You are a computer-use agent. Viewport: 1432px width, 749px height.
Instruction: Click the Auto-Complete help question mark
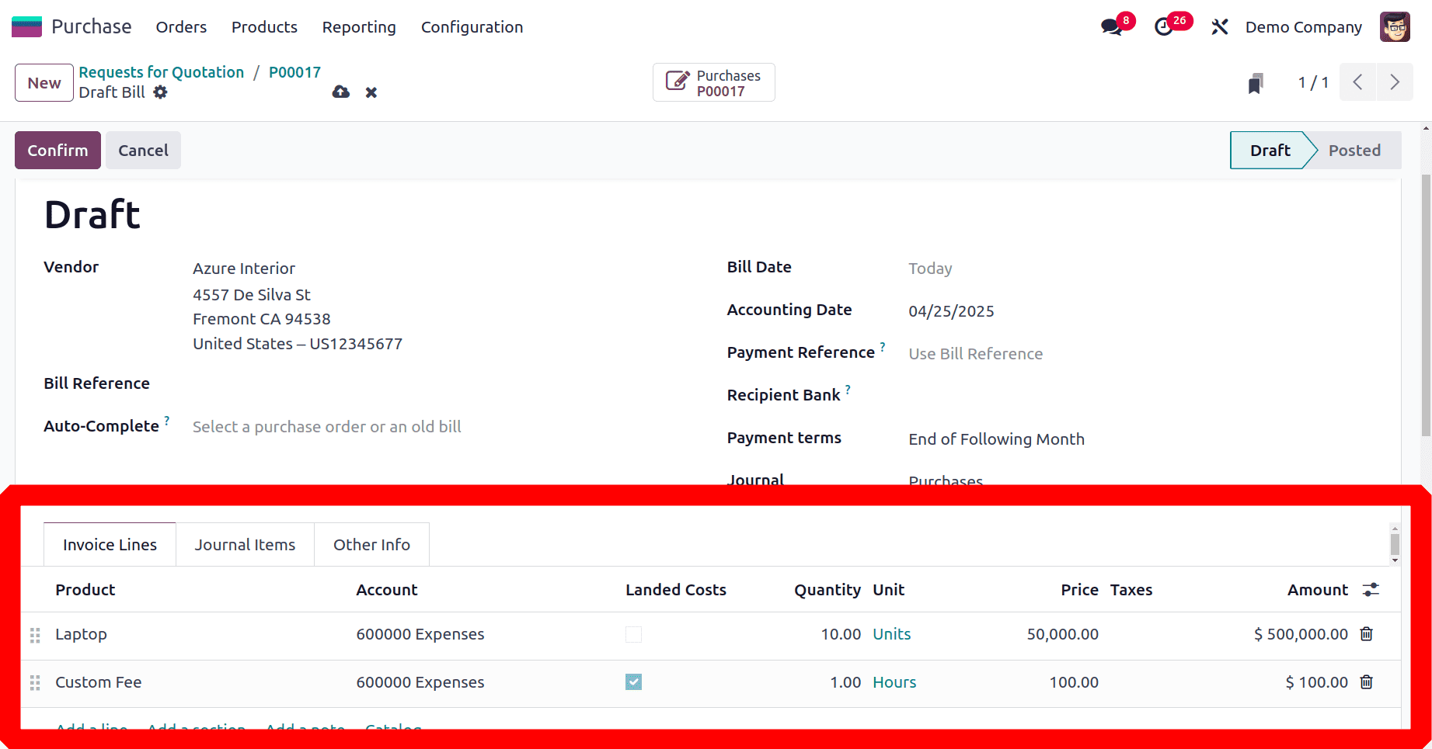[166, 420]
